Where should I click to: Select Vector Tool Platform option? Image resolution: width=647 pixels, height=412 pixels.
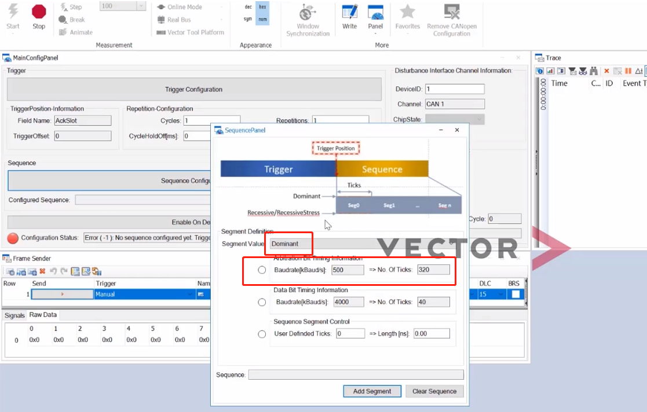click(x=190, y=32)
